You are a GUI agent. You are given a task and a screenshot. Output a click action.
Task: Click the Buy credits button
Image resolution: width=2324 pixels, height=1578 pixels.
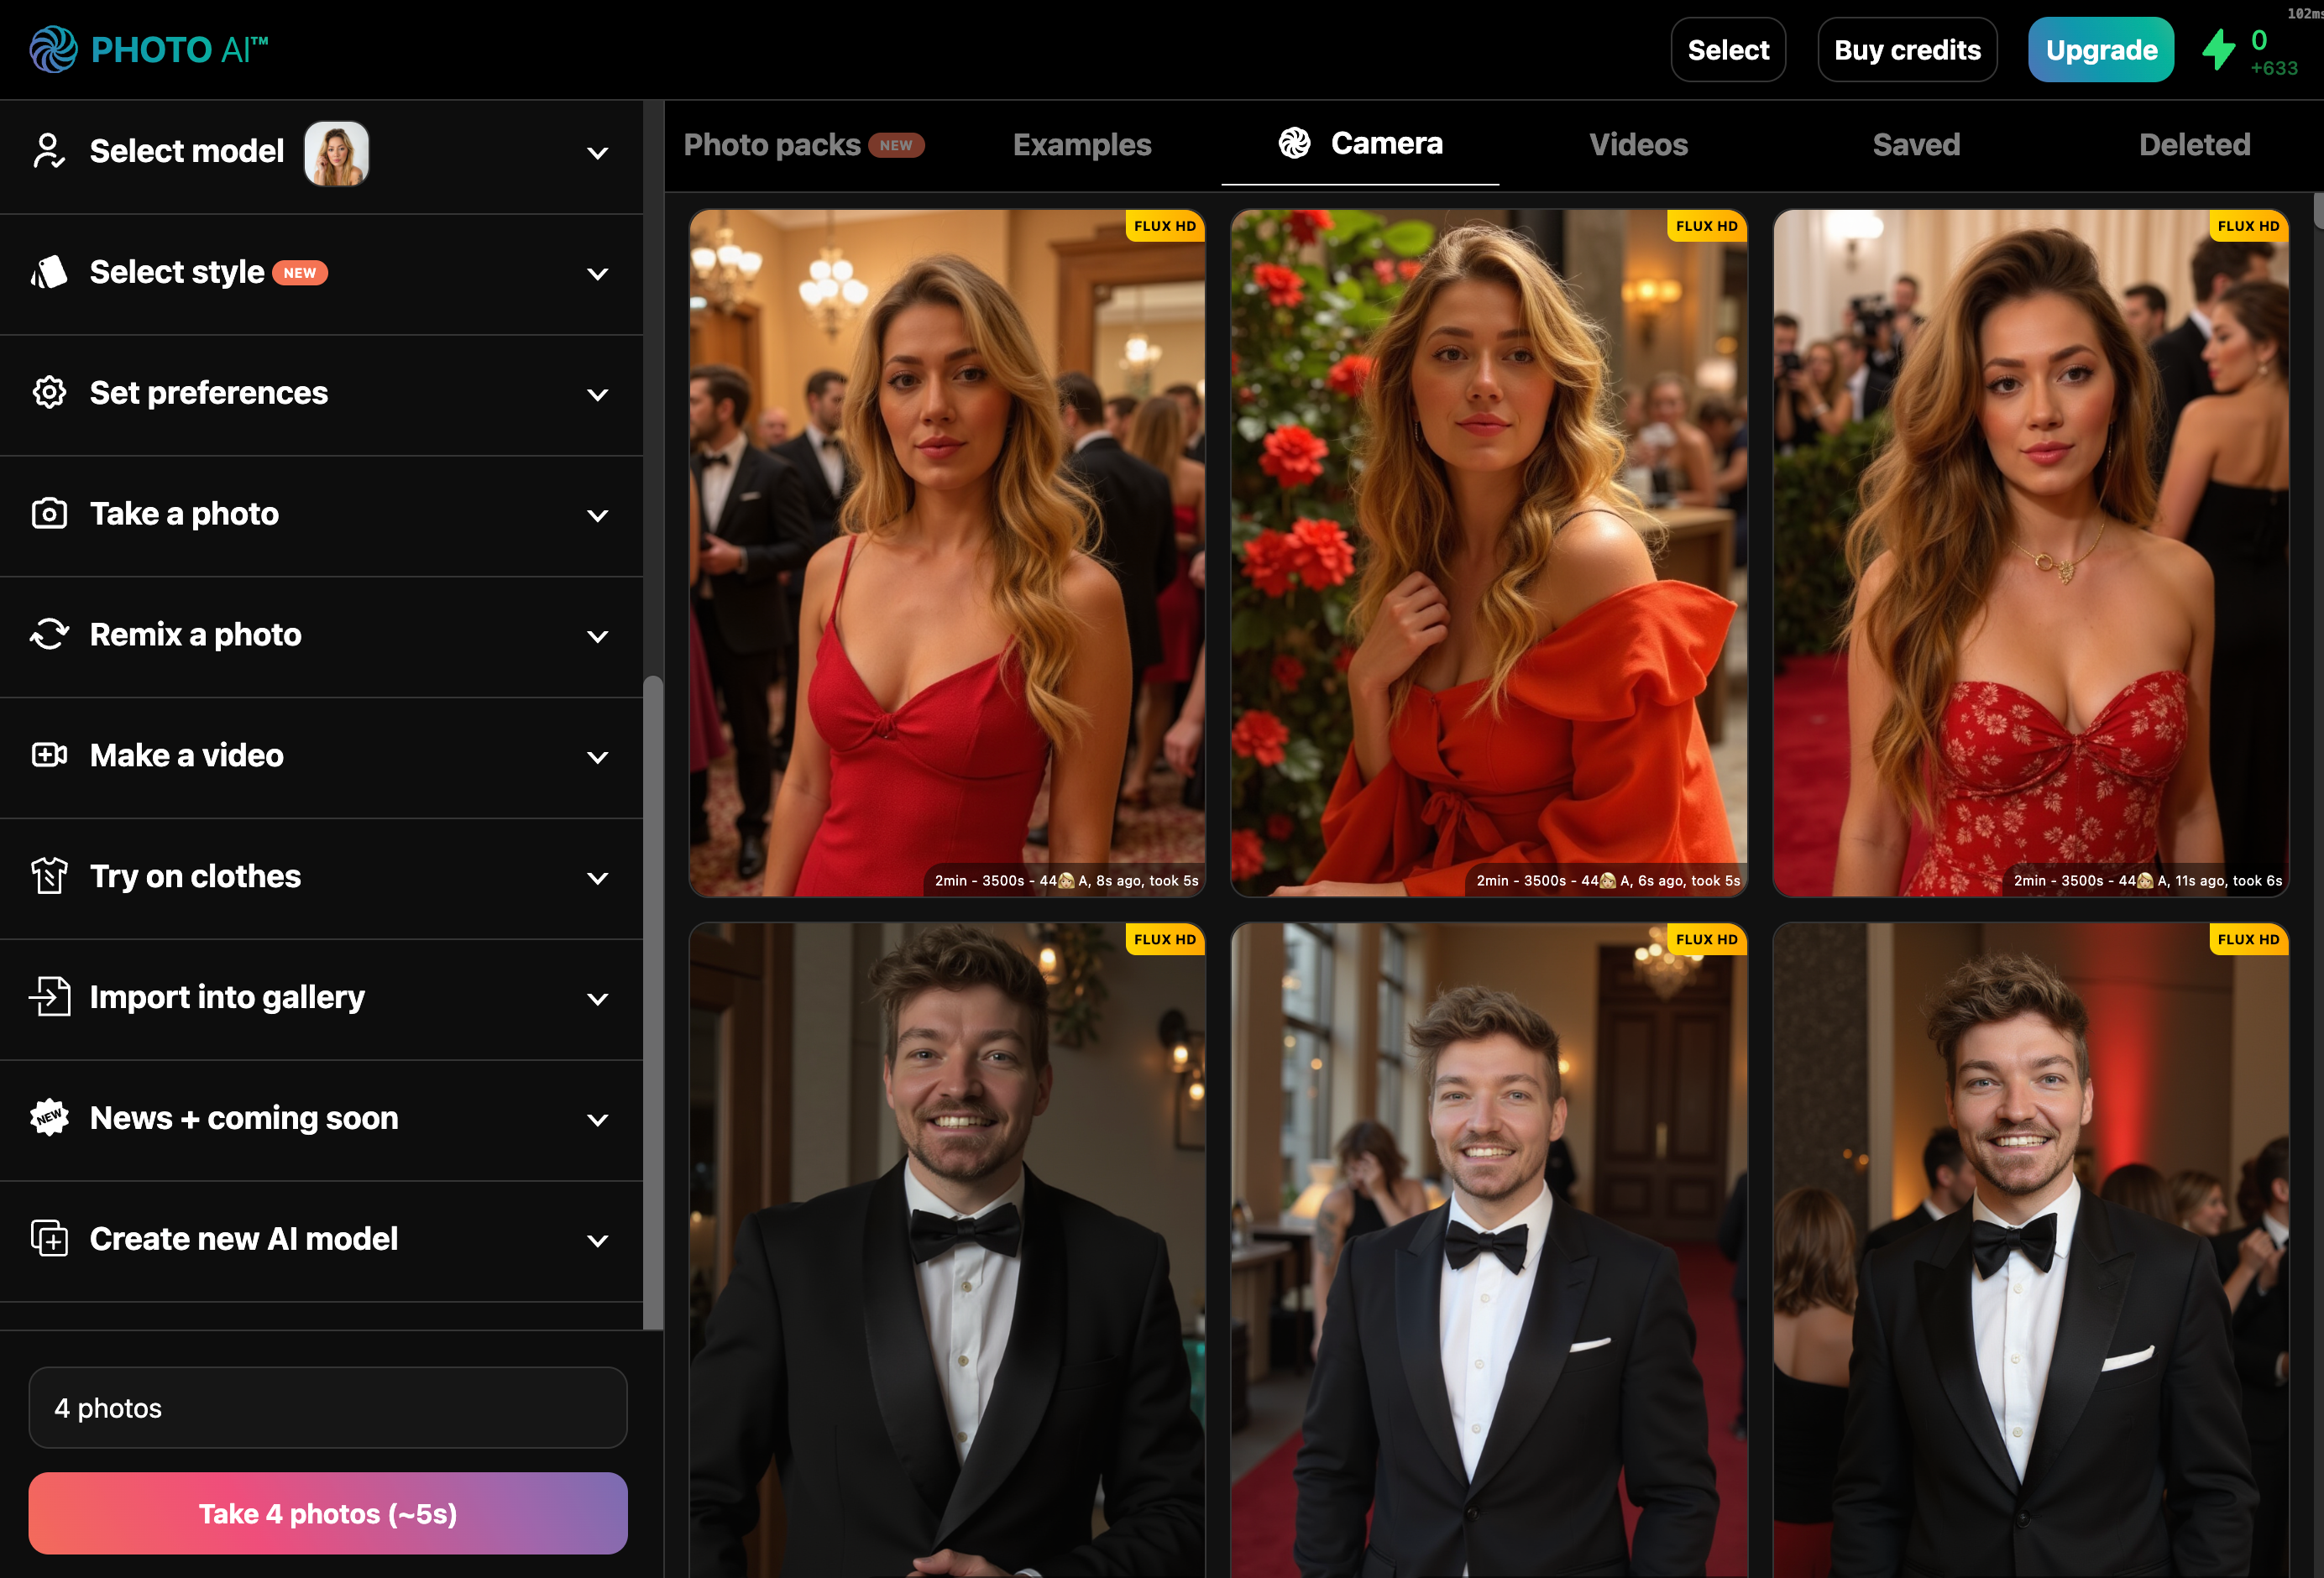point(1906,50)
